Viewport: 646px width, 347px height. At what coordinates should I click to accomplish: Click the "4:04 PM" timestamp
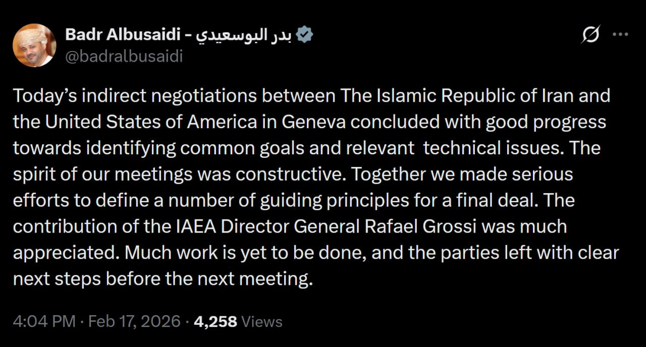(x=44, y=321)
